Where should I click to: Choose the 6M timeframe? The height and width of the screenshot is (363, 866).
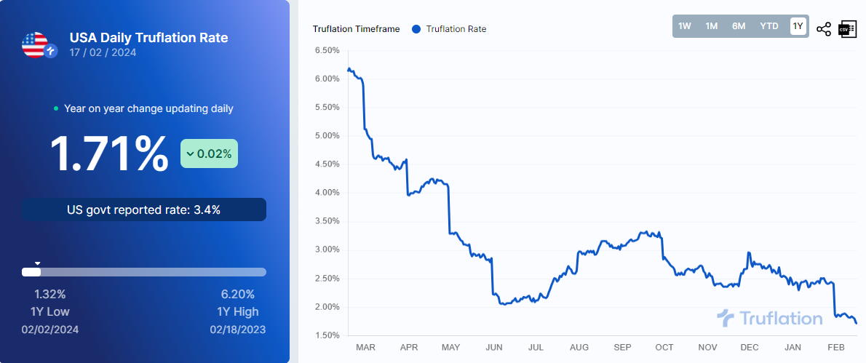coord(739,26)
